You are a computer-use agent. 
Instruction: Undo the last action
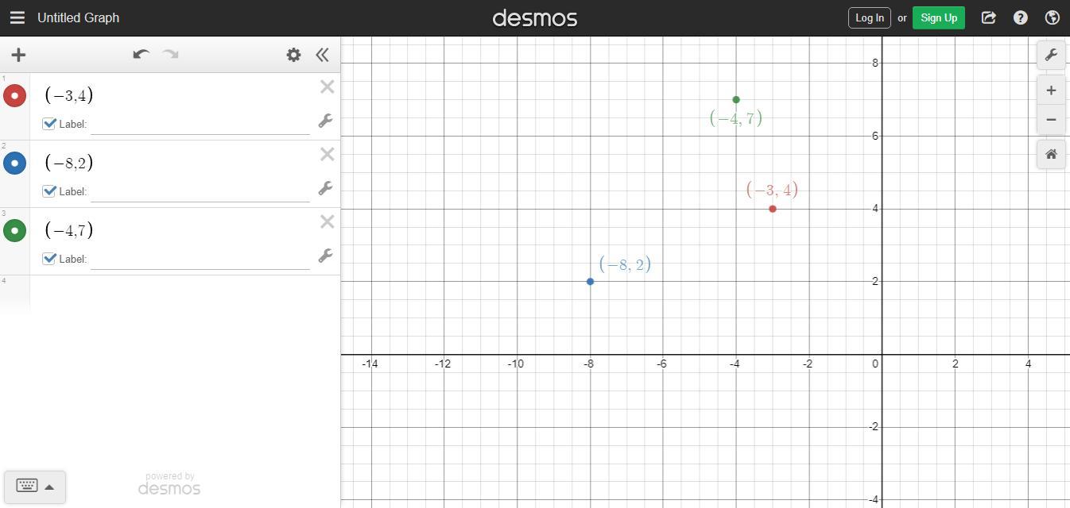point(142,54)
